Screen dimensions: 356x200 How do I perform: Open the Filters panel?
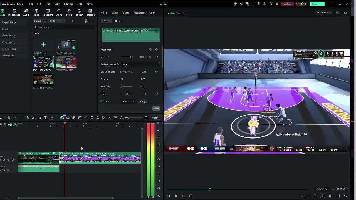tap(69, 12)
